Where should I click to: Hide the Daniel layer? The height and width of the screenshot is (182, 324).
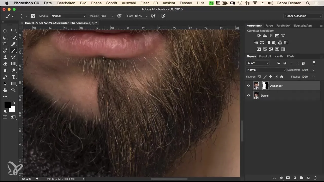click(249, 96)
